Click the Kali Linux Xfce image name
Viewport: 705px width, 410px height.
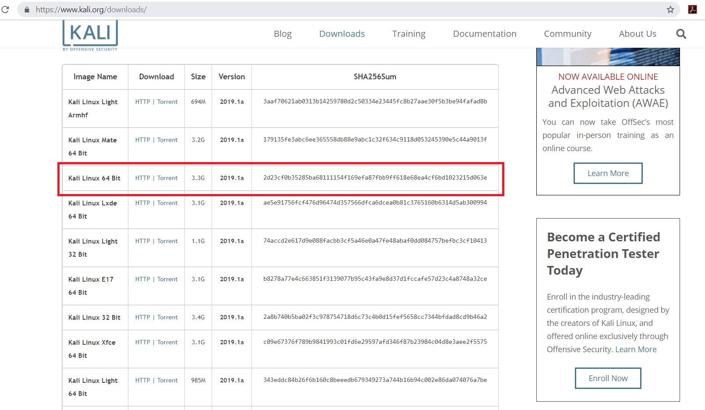(92, 349)
